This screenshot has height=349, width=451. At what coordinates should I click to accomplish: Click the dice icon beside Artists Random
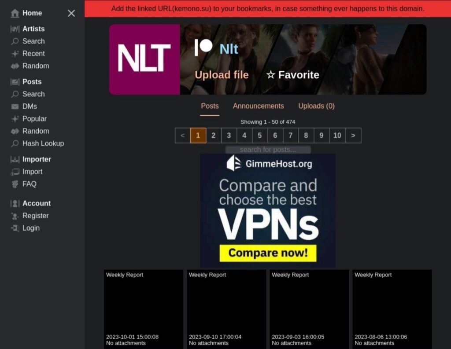coord(15,66)
